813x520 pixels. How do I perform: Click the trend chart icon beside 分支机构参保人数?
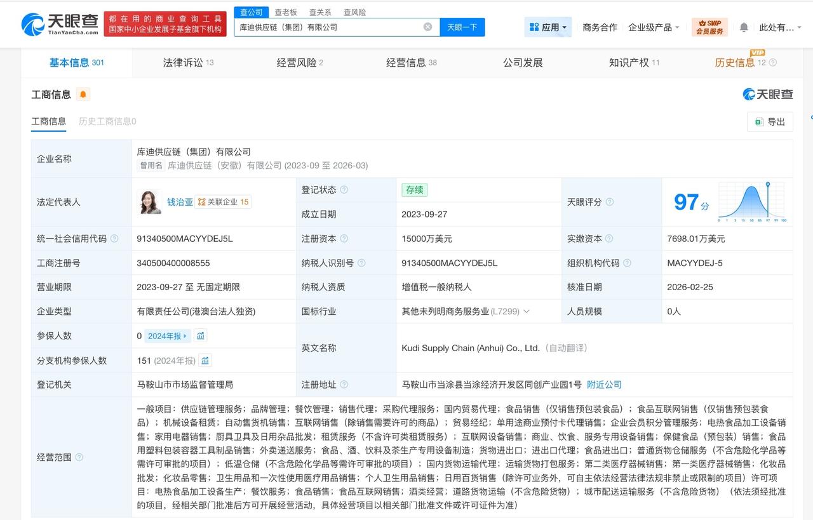(205, 360)
